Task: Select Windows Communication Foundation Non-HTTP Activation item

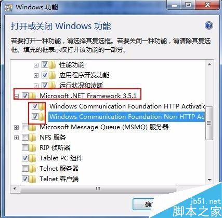Action: [x=127, y=117]
